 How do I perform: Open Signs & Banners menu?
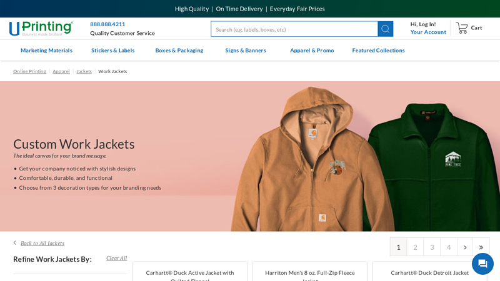(246, 51)
